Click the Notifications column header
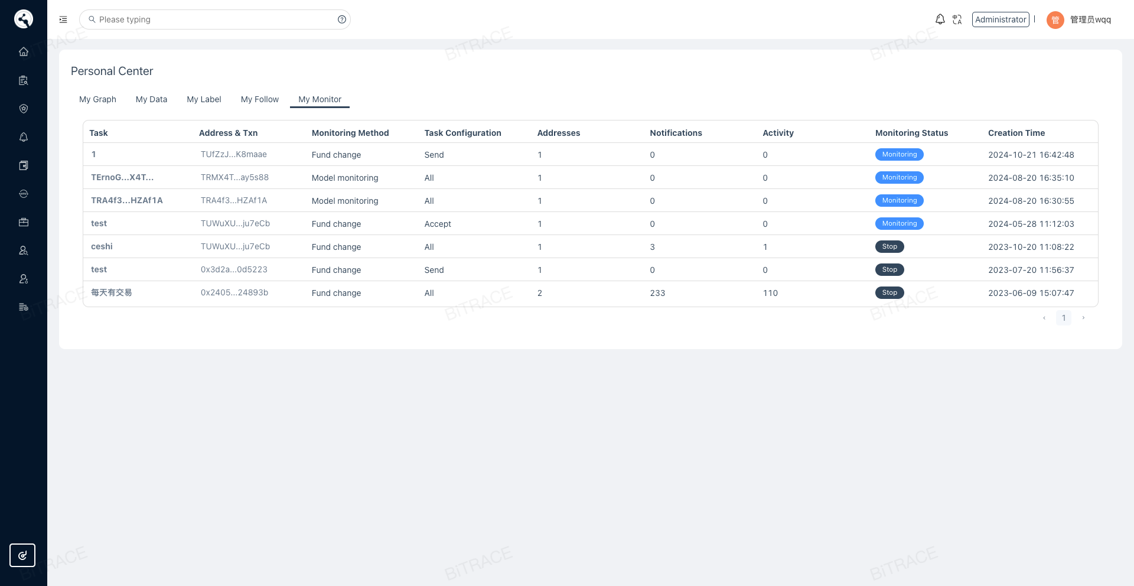 [x=676, y=133]
